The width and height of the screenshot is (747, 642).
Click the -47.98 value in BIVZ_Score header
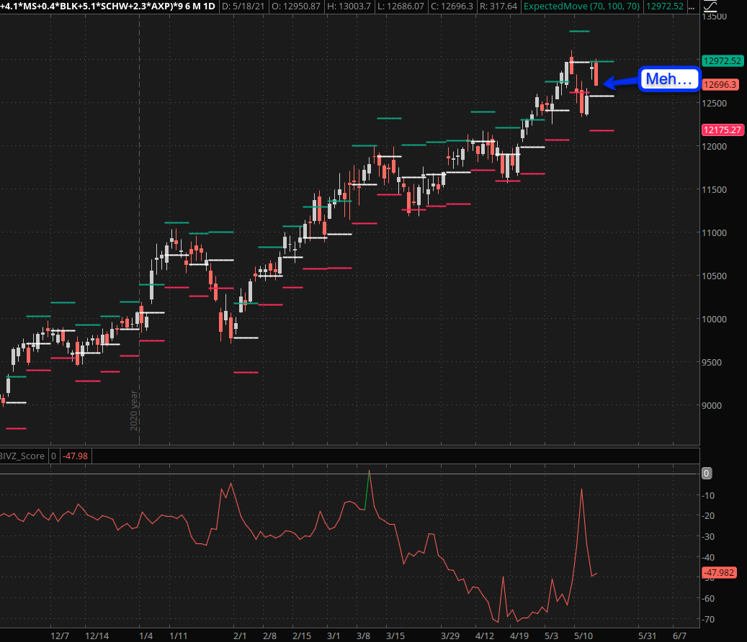pos(74,456)
